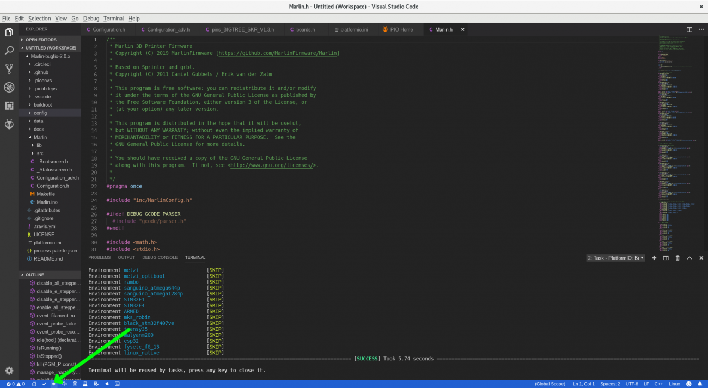The image size is (708, 388).
Task: Open the PlatformIO alien icon view
Action: click(x=9, y=124)
